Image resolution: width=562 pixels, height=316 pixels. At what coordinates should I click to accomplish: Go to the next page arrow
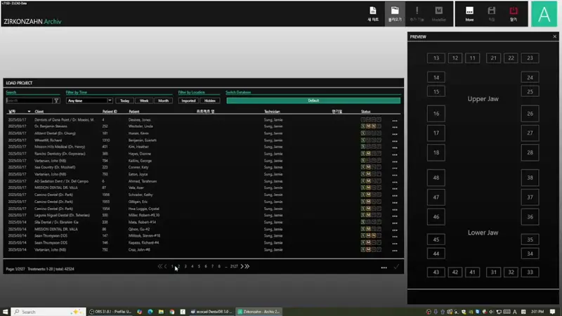click(242, 266)
